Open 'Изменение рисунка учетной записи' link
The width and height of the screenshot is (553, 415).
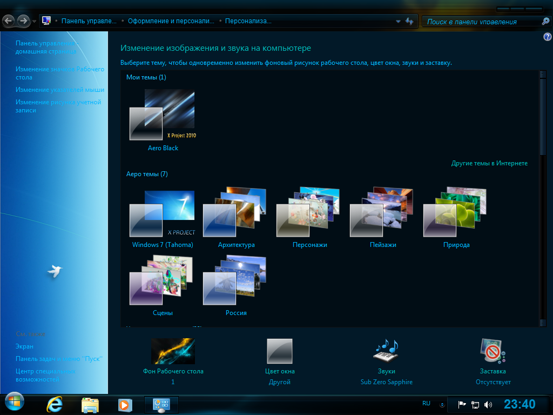click(58, 106)
